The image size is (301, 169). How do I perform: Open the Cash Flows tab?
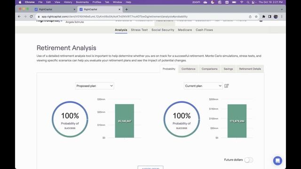204,30
